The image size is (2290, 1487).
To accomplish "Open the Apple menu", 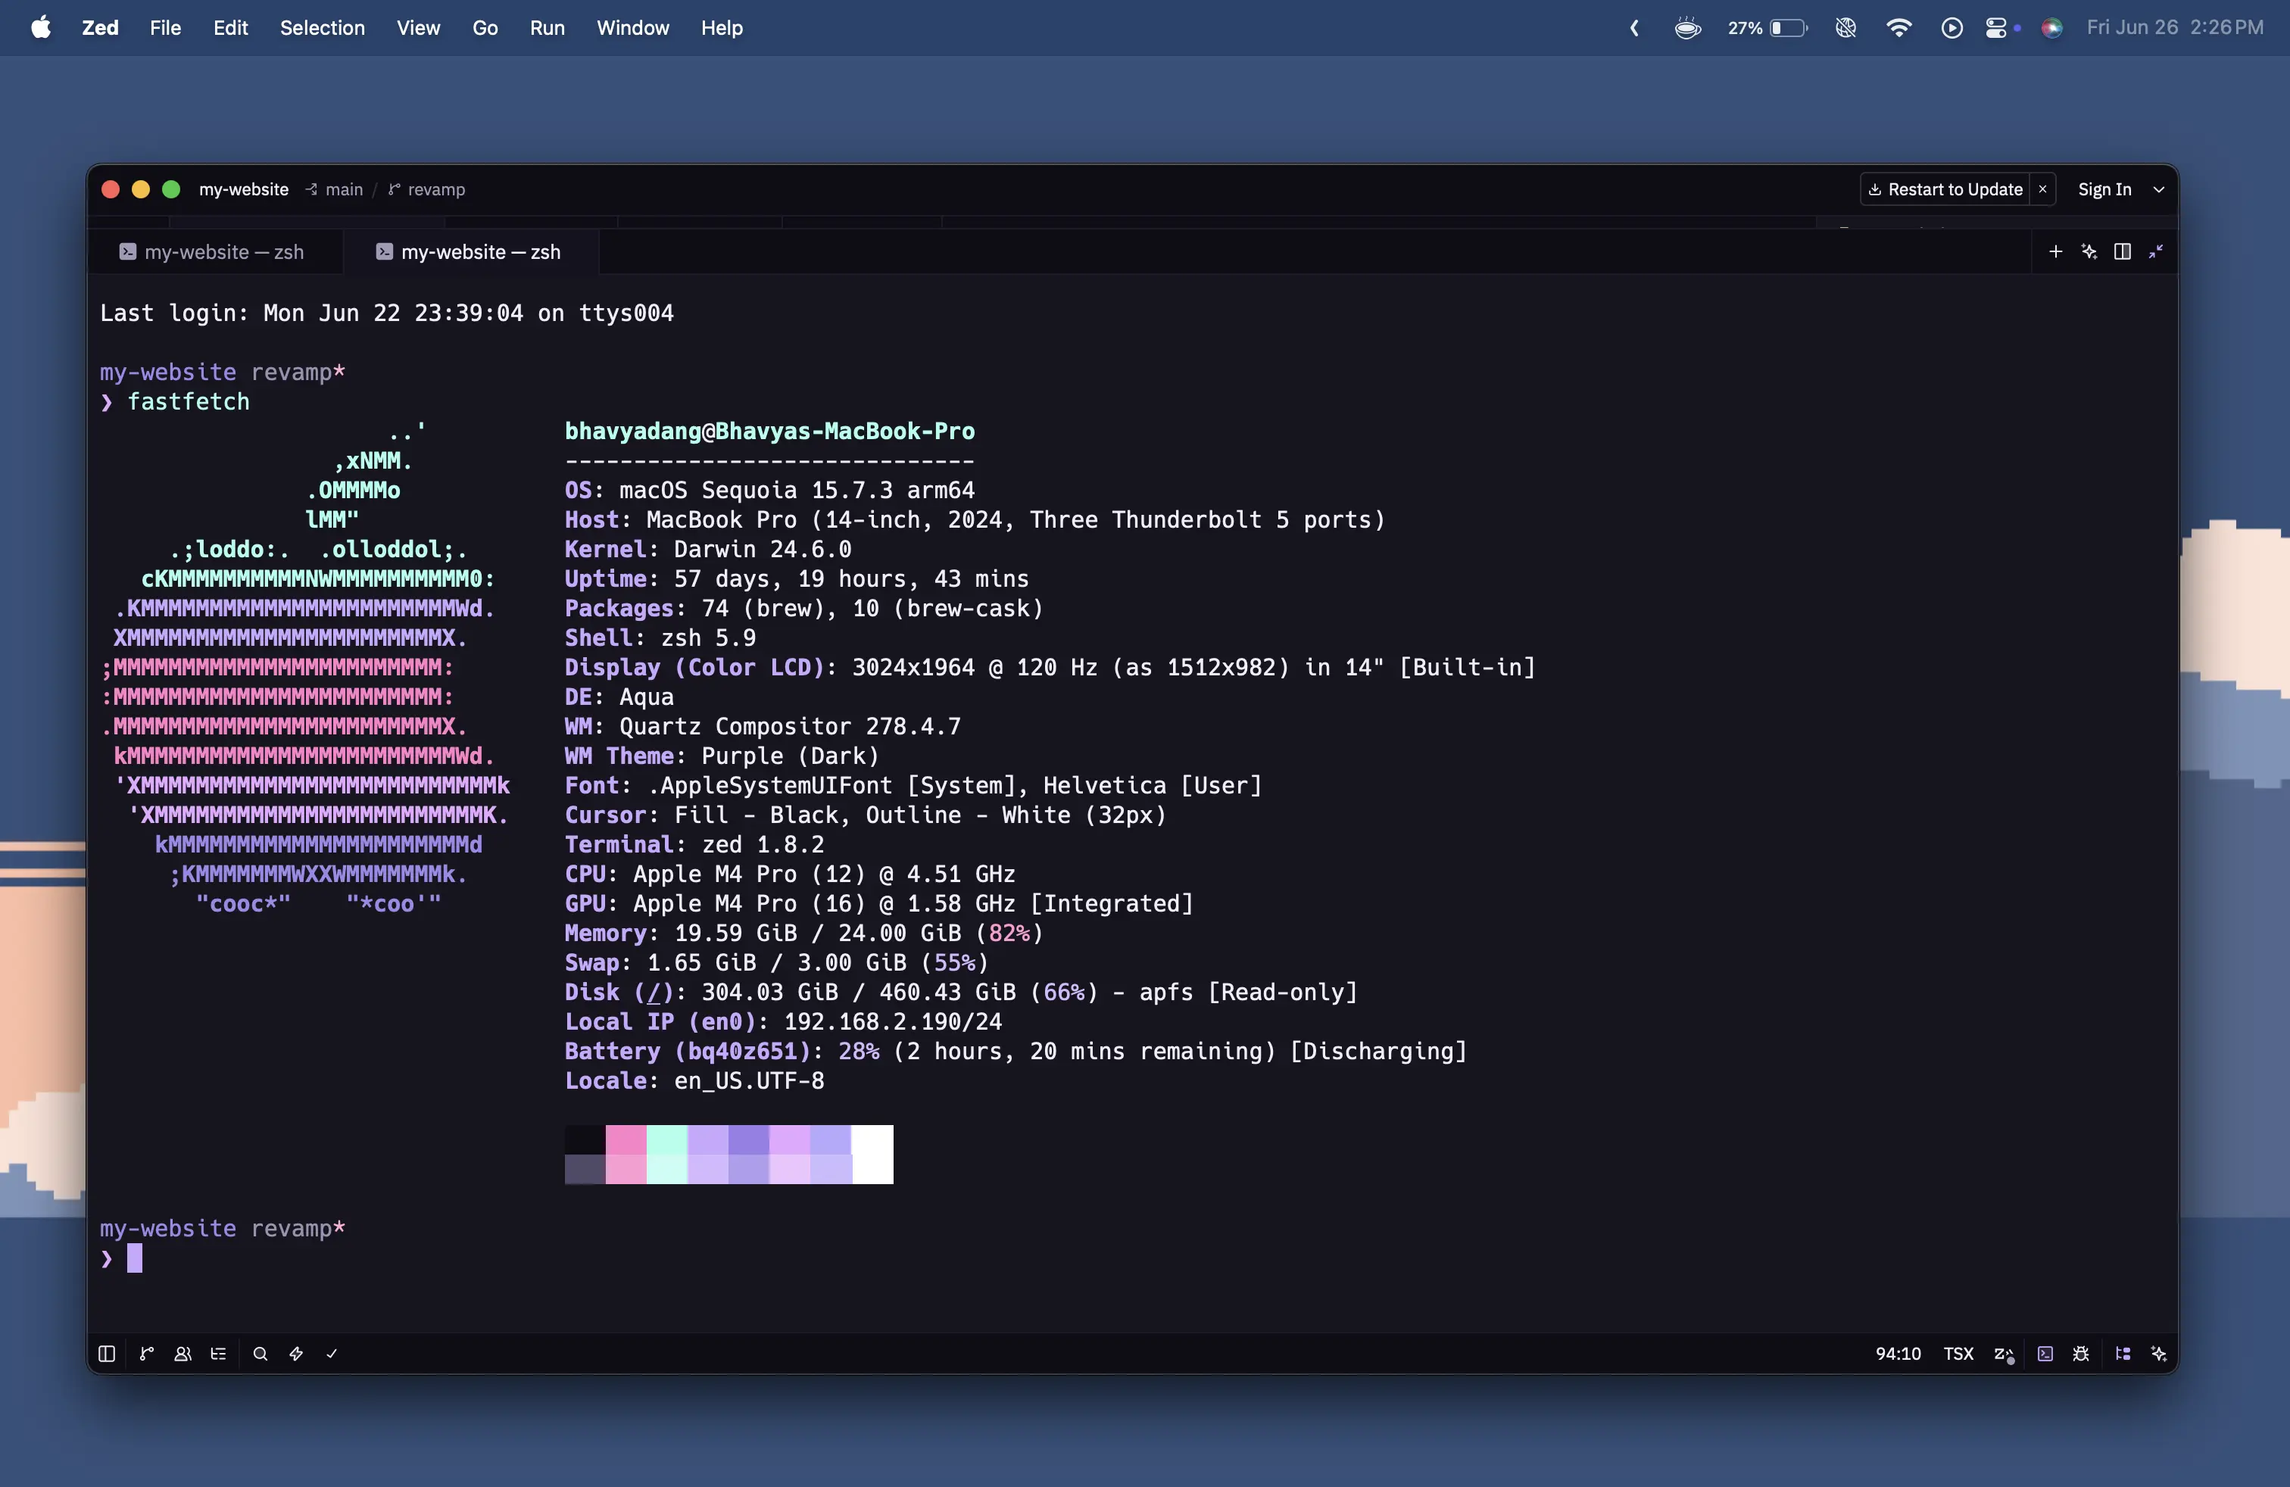I will tap(40, 28).
